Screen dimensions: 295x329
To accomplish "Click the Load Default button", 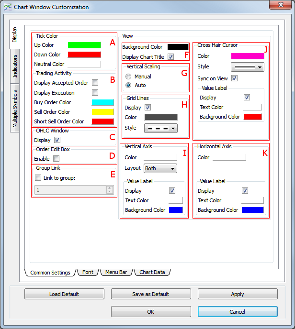I will click(64, 294).
